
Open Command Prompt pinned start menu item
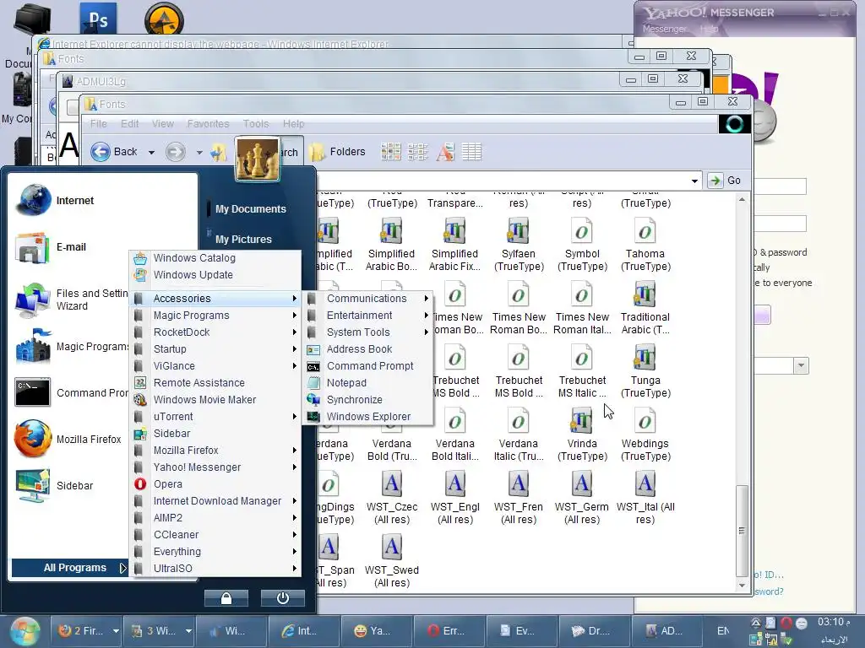[x=70, y=393]
